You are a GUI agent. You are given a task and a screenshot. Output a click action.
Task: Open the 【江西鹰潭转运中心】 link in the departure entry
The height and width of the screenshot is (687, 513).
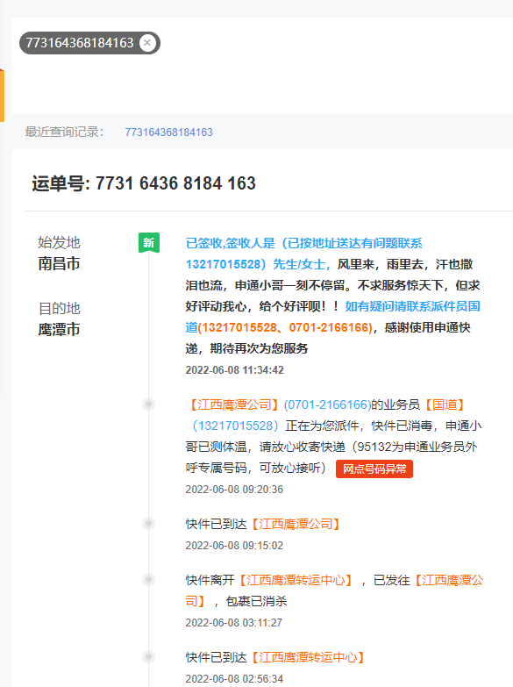point(296,580)
